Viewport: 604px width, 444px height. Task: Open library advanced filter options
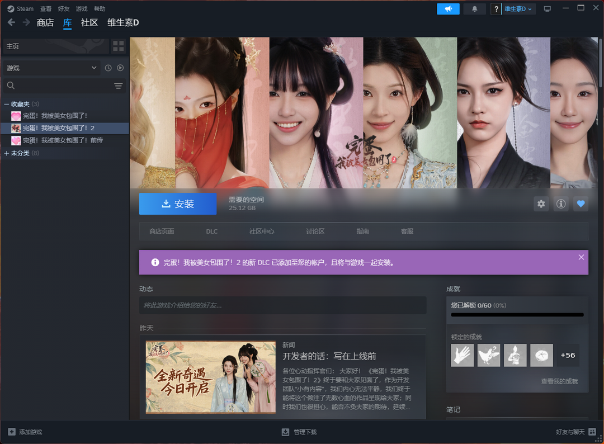(x=118, y=86)
